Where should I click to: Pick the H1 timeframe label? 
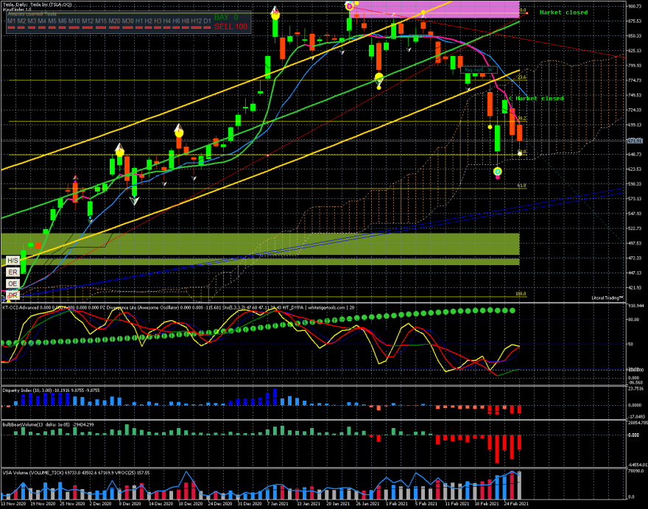(x=139, y=21)
